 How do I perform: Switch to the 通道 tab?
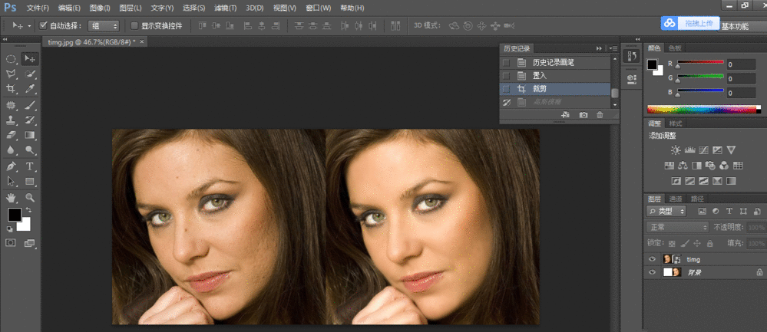(676, 199)
